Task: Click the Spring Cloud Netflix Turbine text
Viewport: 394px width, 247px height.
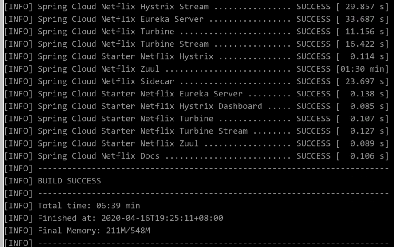Action: (x=106, y=32)
